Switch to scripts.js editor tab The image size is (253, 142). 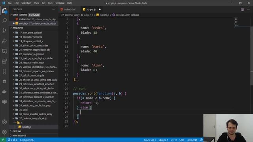pos(91,9)
